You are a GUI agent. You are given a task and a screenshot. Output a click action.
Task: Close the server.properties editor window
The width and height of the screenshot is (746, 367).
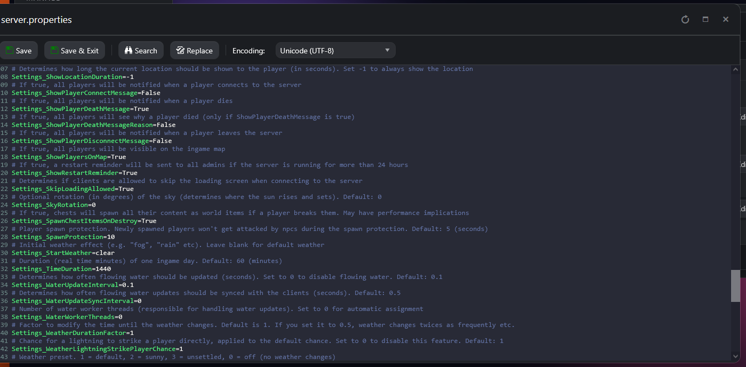click(726, 19)
